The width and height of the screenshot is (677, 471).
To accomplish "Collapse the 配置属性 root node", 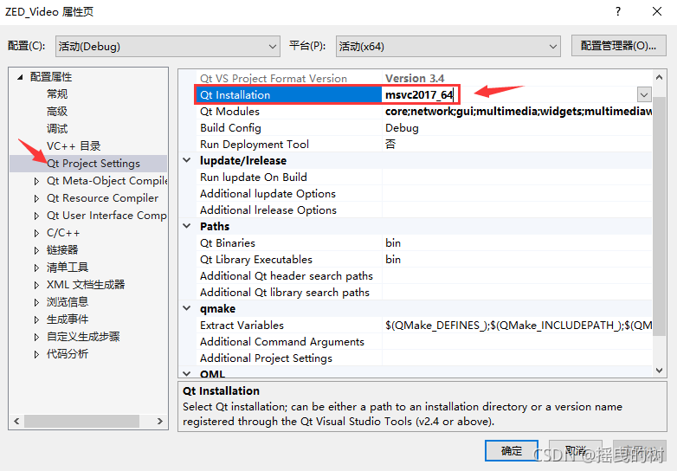I will (20, 77).
